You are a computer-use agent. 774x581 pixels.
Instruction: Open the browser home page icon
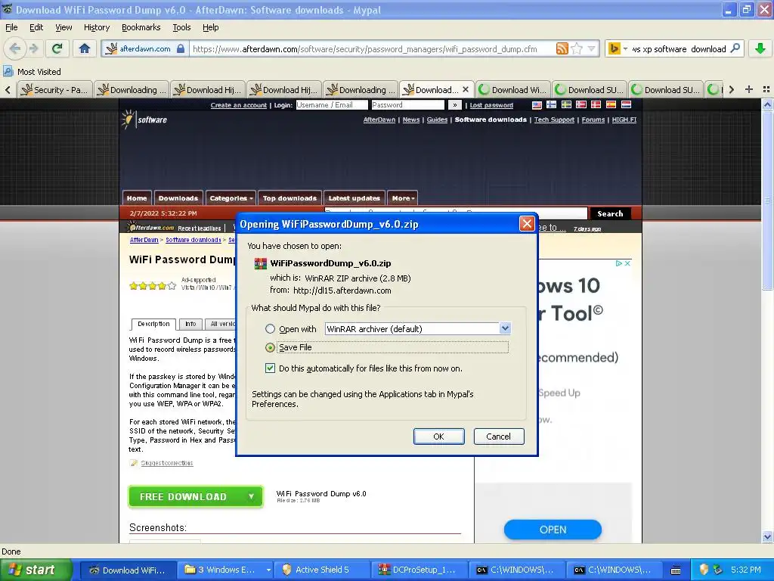pyautogui.click(x=85, y=48)
